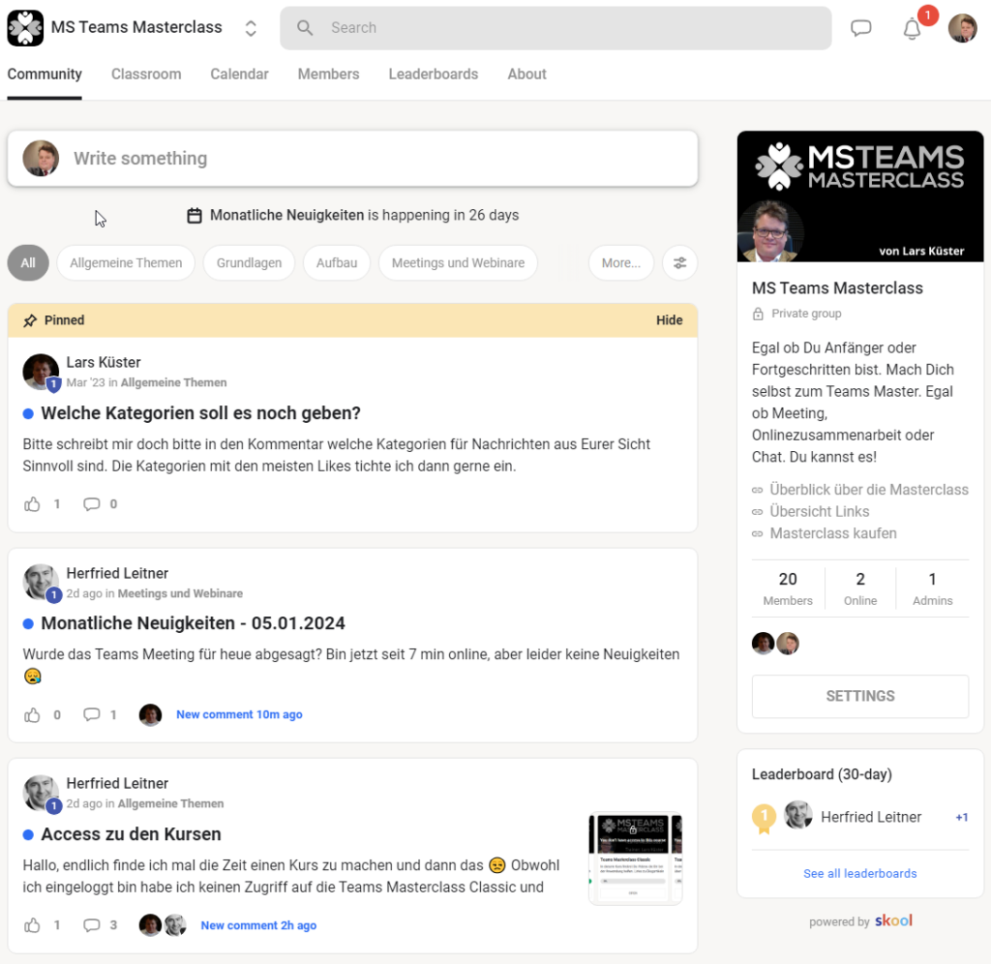The height and width of the screenshot is (964, 991).
Task: Open the Meetings und Webinare category link in post
Action: click(180, 593)
